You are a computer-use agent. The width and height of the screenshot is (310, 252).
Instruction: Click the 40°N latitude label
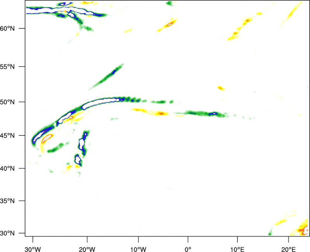tap(7, 169)
